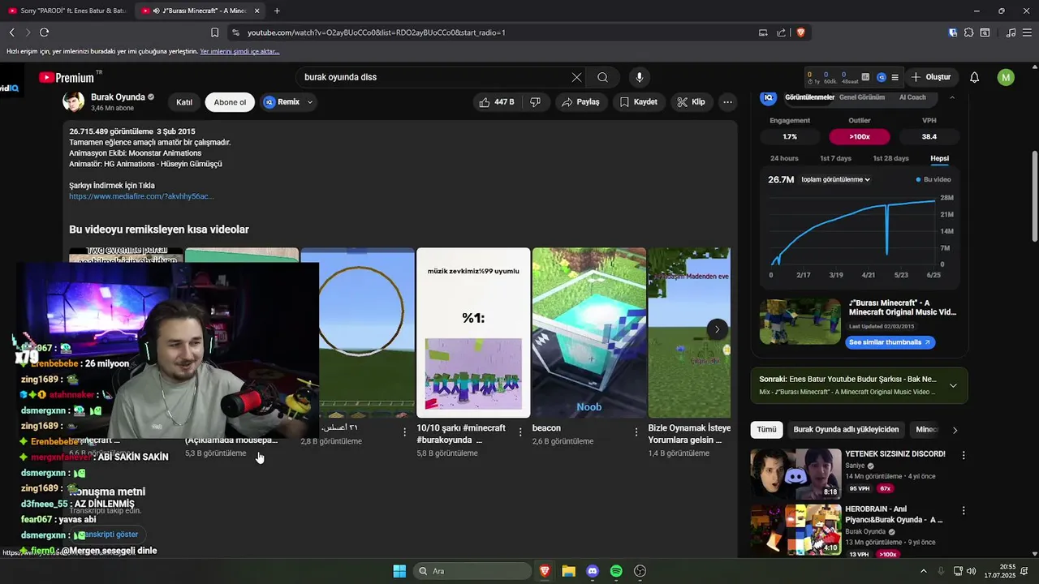Open See similar thumbnails link
The image size is (1039, 584).
(x=889, y=342)
